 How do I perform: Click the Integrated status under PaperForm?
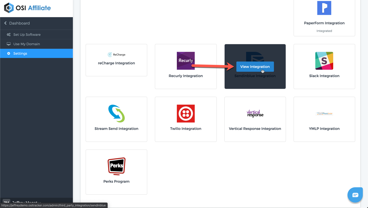coord(324,31)
